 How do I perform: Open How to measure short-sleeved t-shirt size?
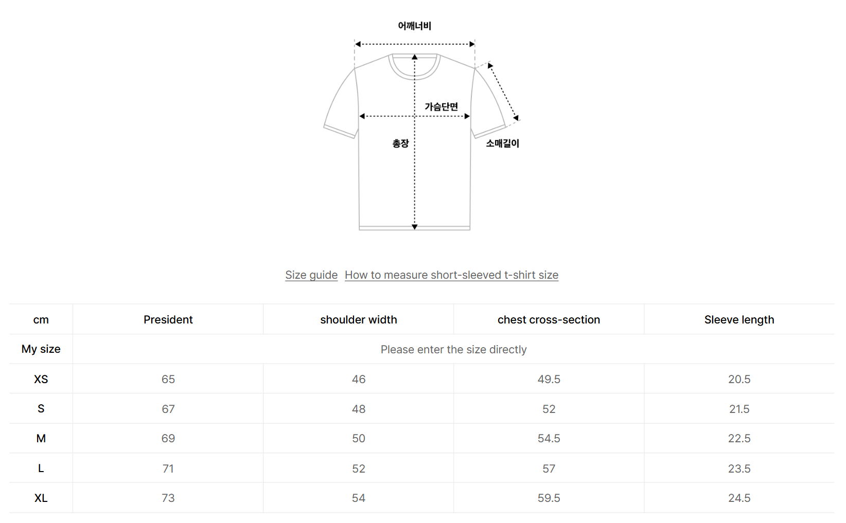(x=451, y=275)
